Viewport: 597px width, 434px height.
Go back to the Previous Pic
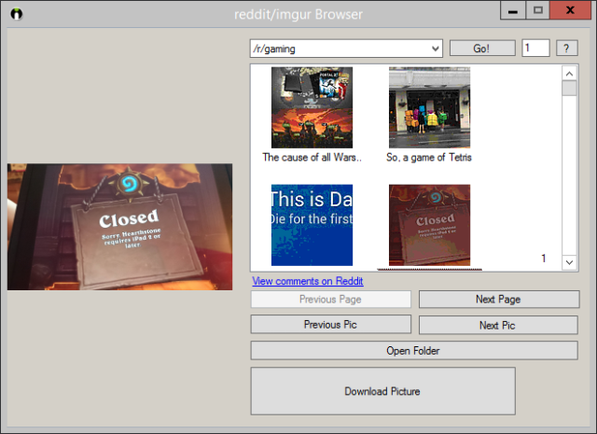pos(330,325)
